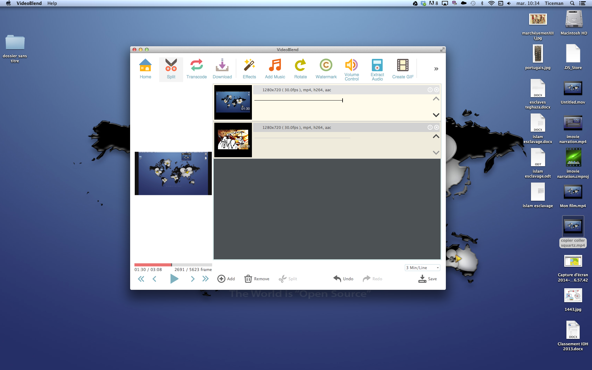Step forward one frame
This screenshot has height=370, width=592.
pos(193,279)
